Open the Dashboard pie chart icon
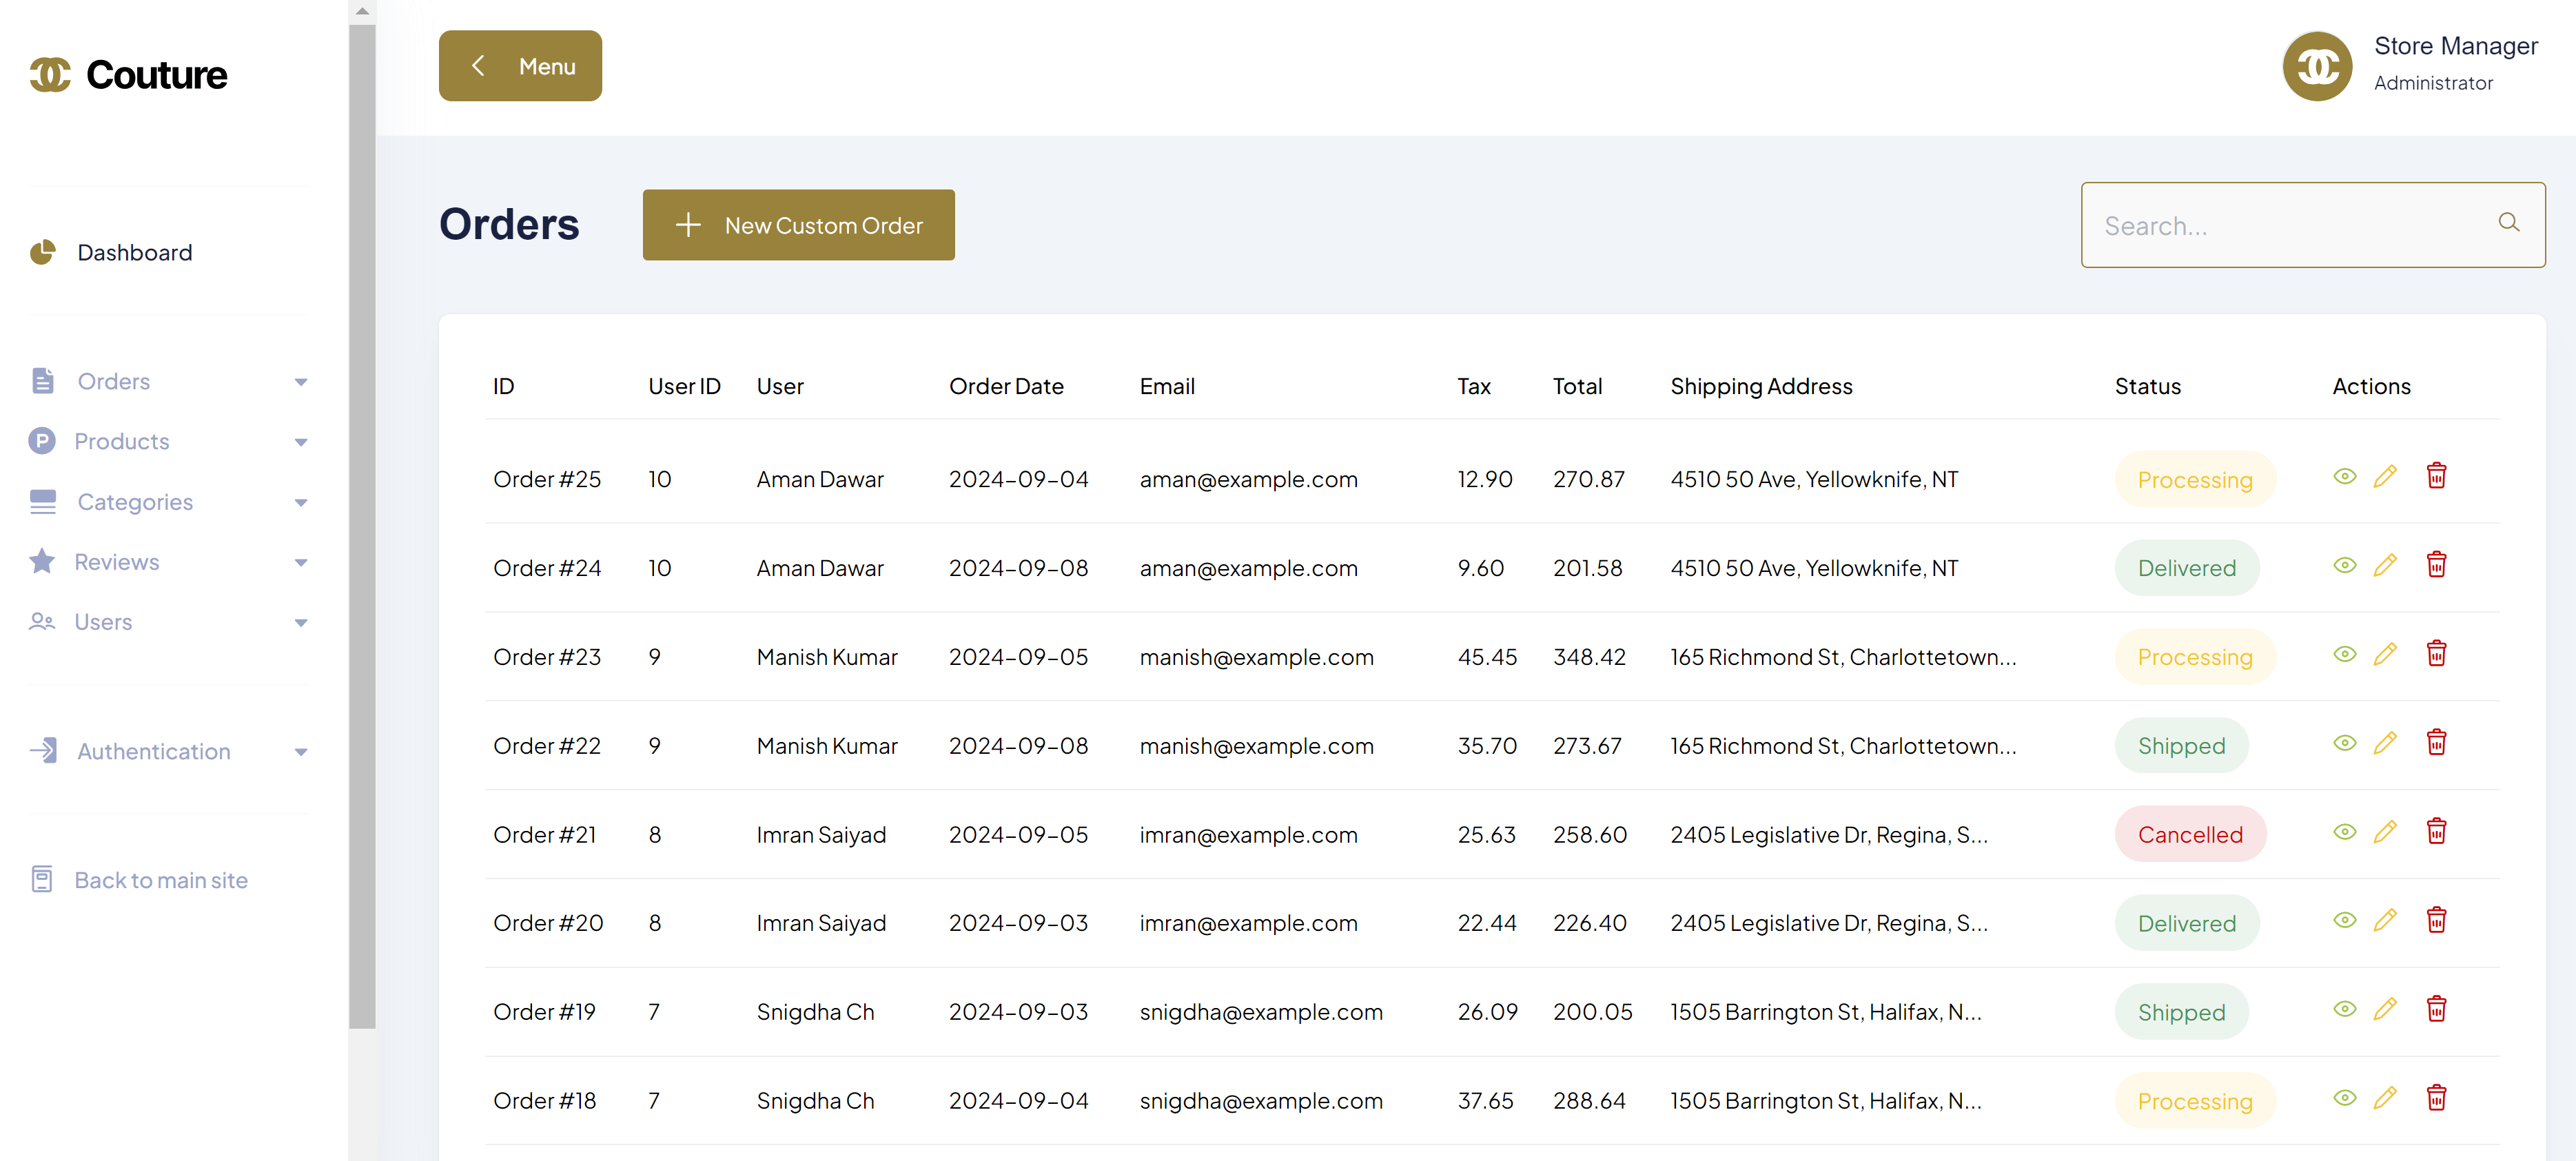Image resolution: width=2576 pixels, height=1161 pixels. pyautogui.click(x=42, y=252)
